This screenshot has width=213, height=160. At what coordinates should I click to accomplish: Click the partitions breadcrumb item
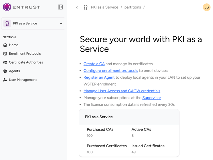(133, 7)
